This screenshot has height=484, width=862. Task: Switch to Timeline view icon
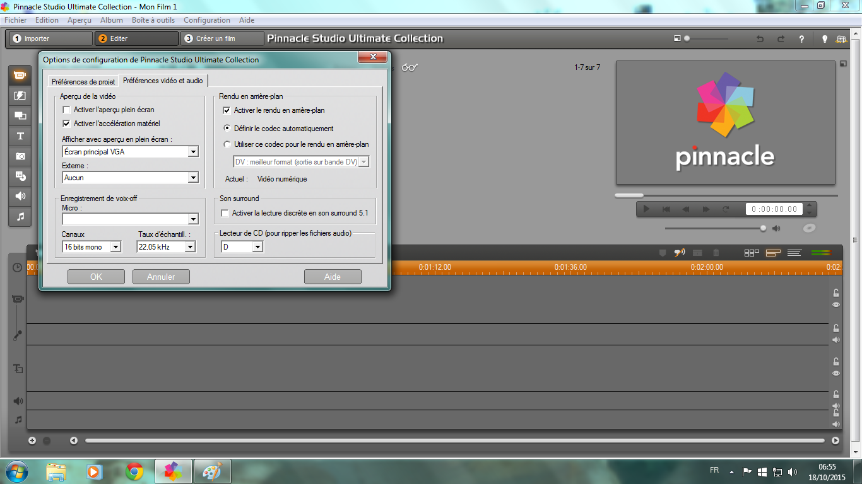pyautogui.click(x=773, y=253)
